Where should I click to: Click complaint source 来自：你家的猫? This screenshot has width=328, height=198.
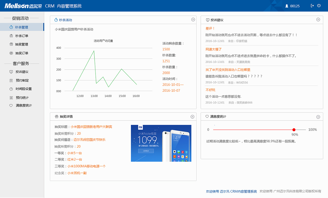click(x=238, y=41)
